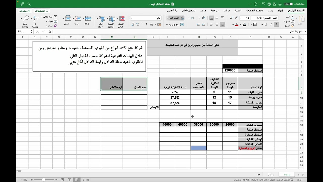The image size is (323, 182).
Task: Click the center horizontally icon
Action: pos(217,25)
